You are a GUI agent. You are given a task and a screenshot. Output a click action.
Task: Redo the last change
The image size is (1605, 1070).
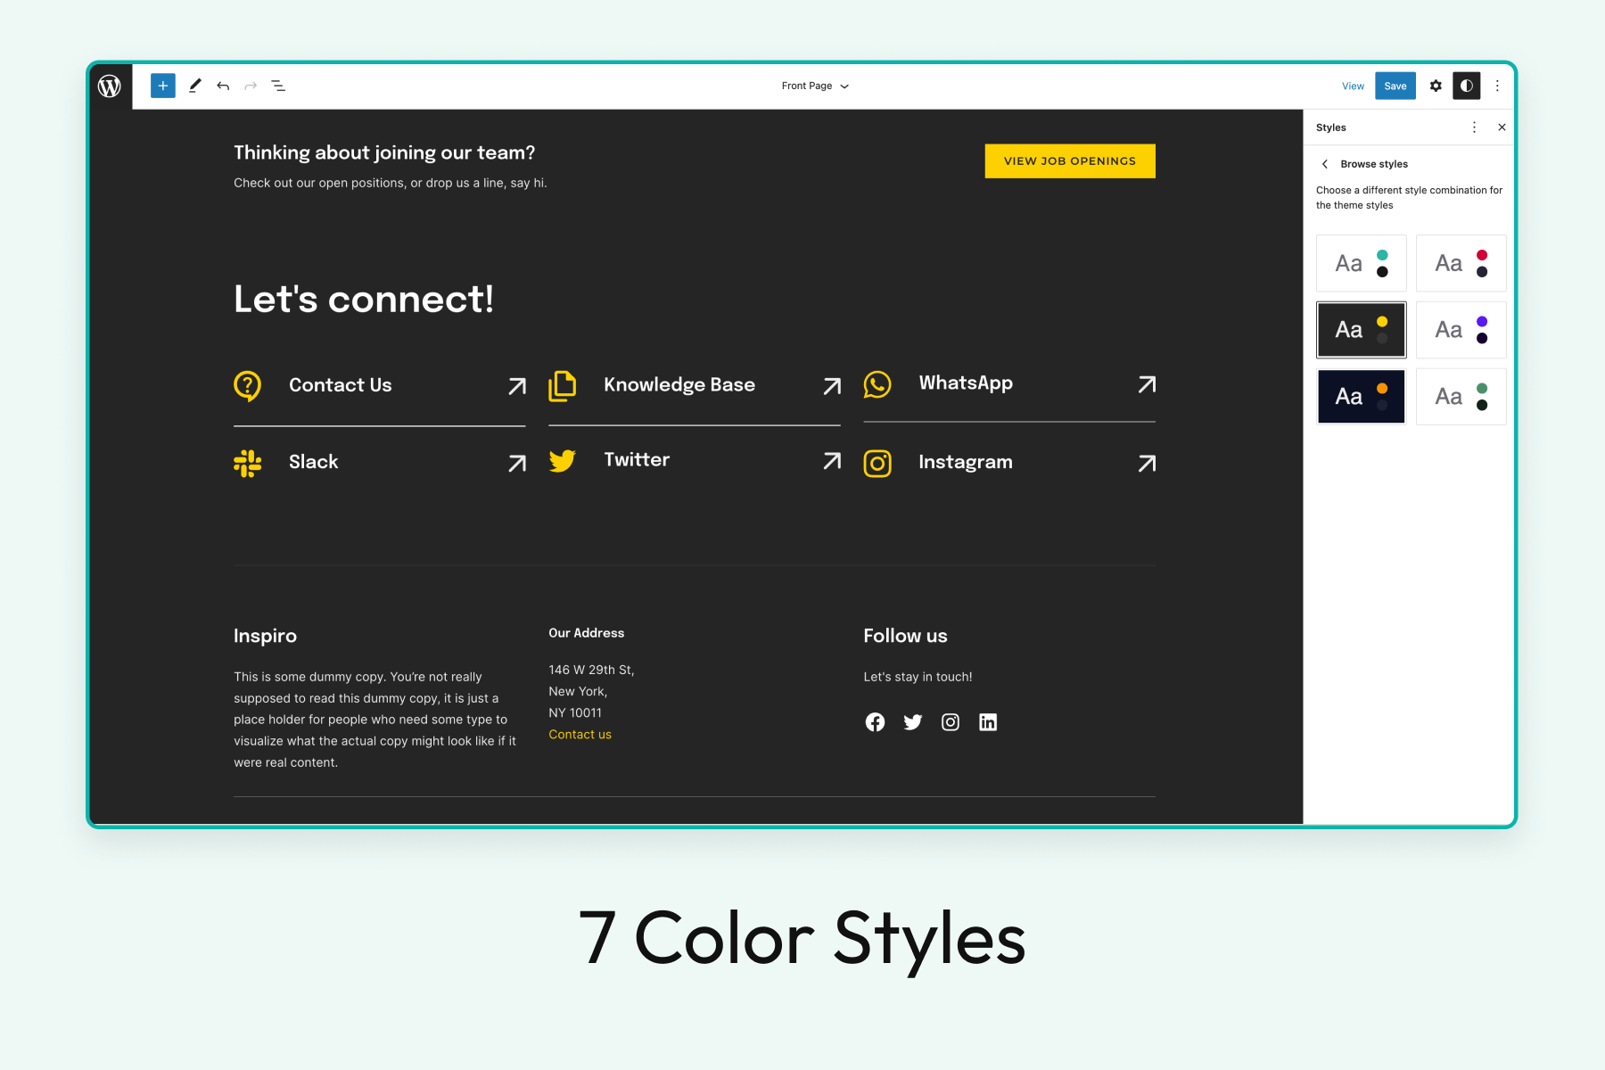251,86
